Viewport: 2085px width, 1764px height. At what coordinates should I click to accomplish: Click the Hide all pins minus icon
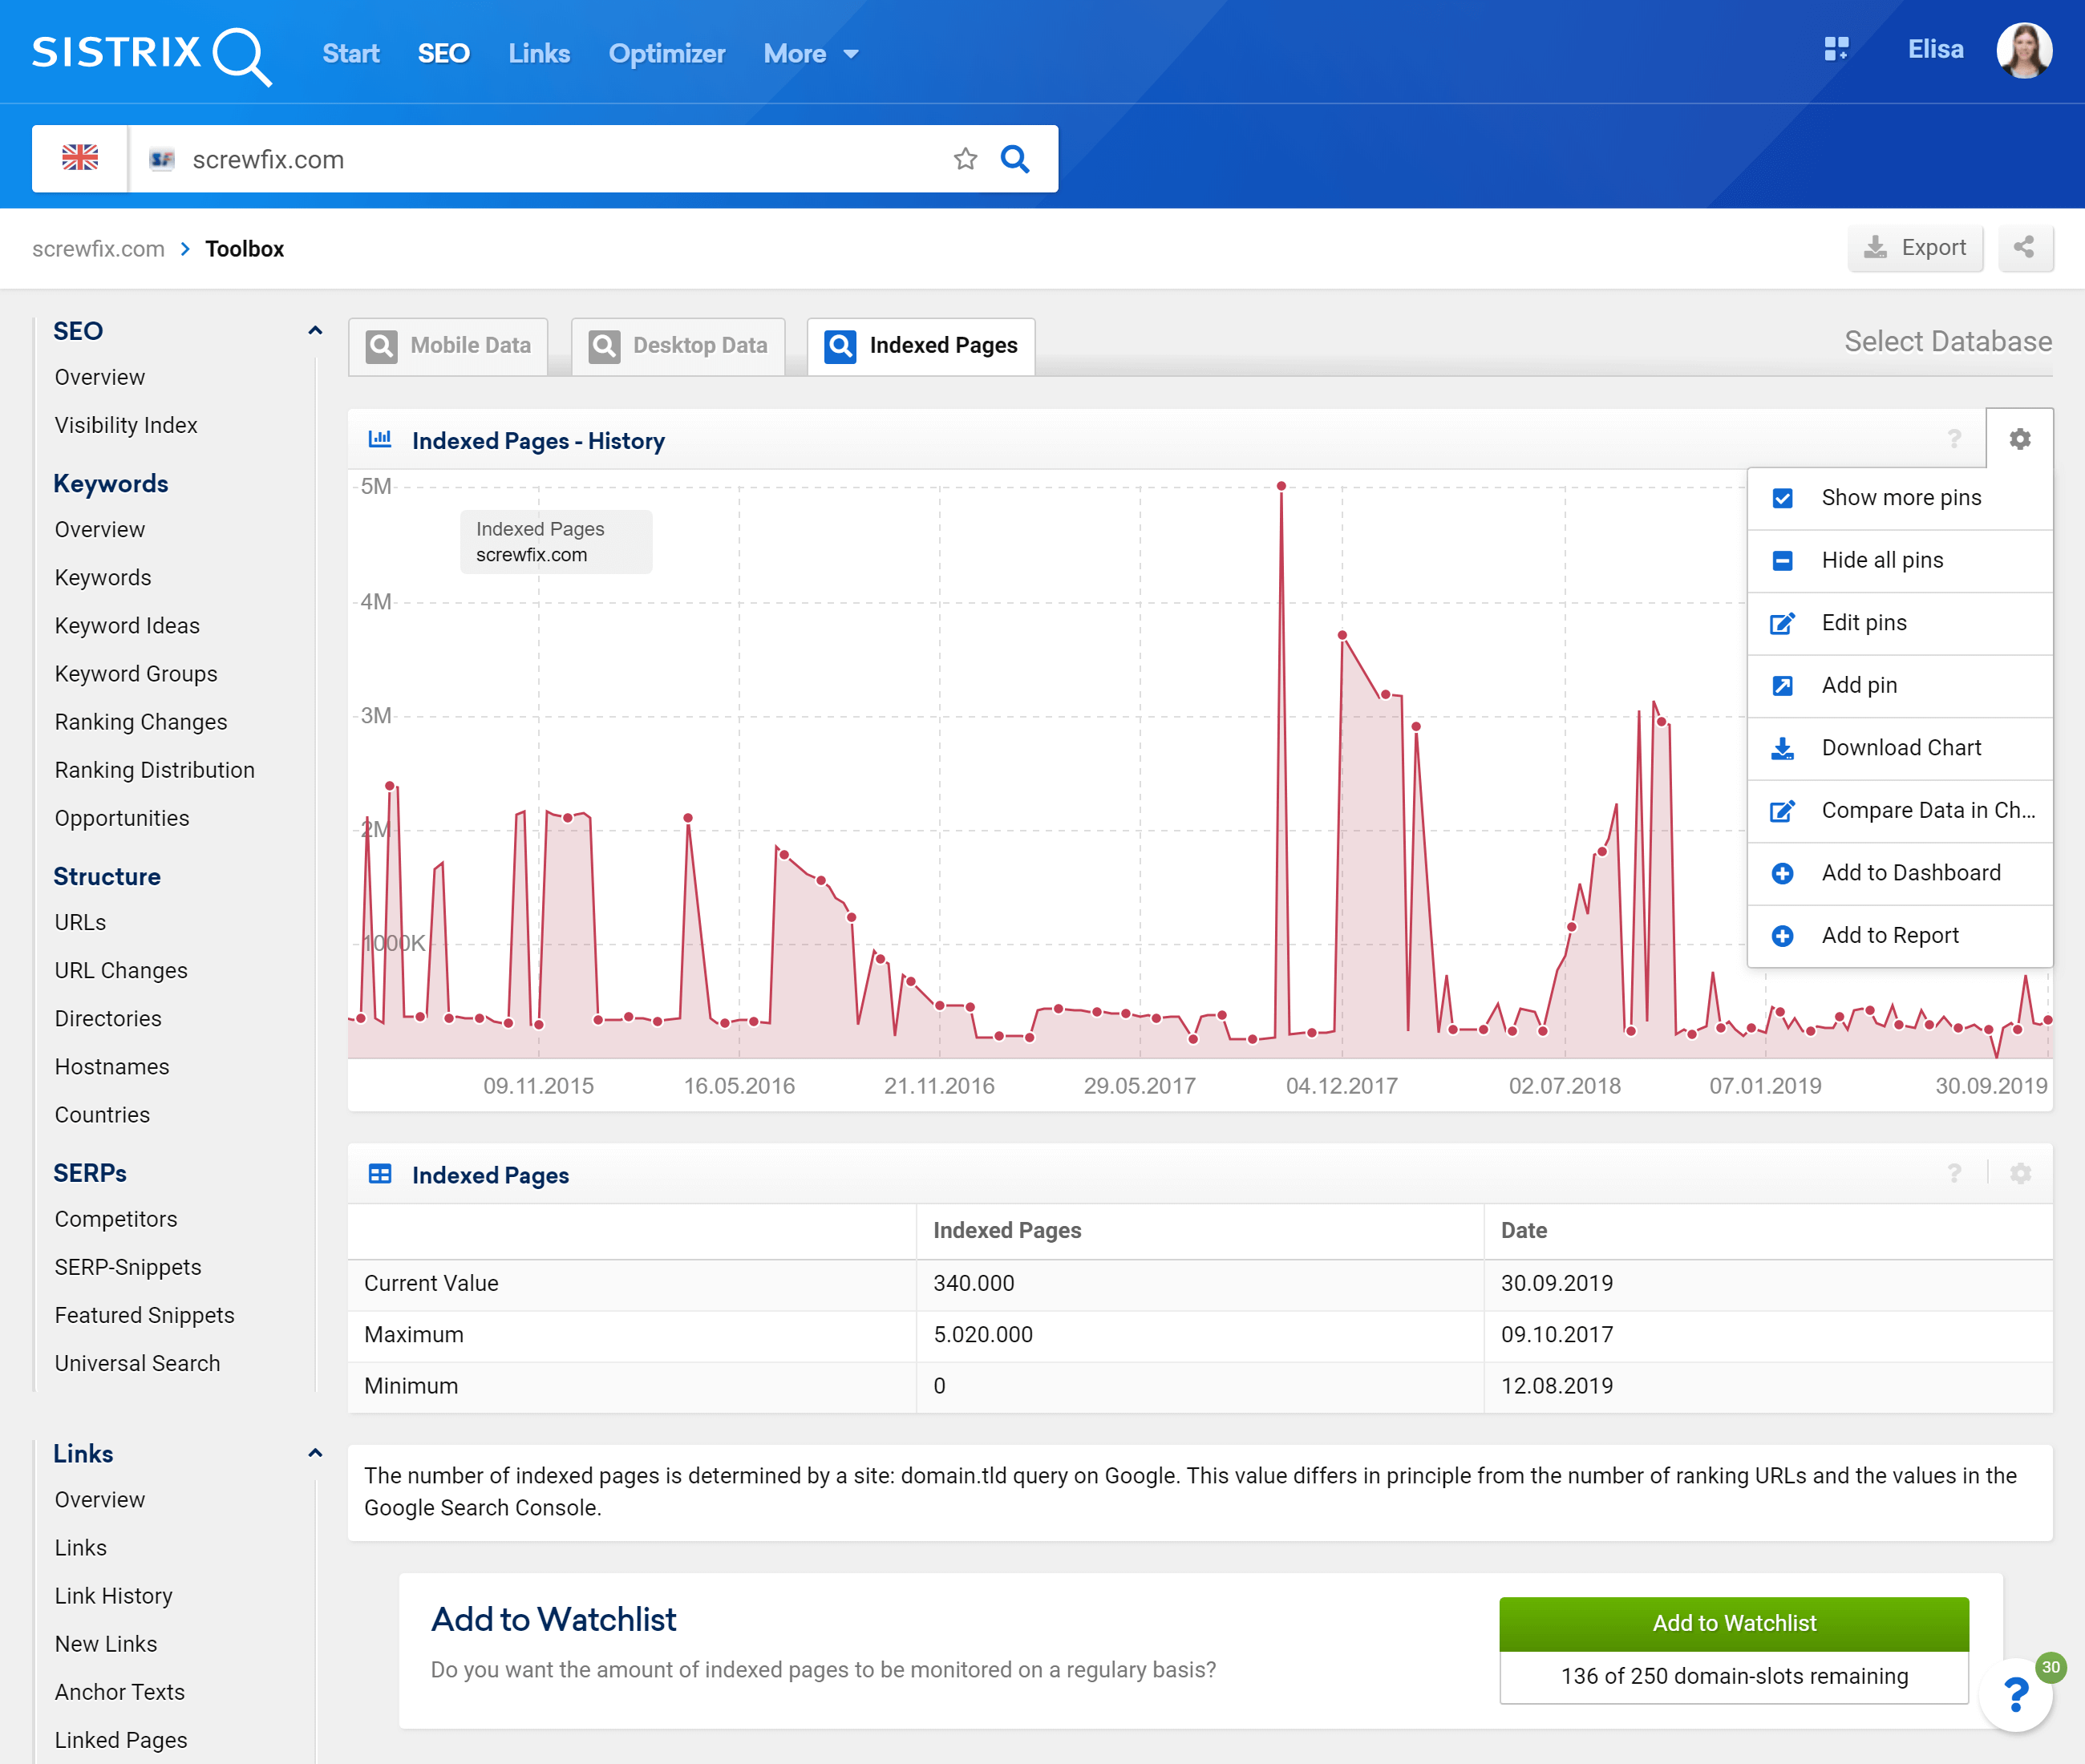pos(1782,561)
